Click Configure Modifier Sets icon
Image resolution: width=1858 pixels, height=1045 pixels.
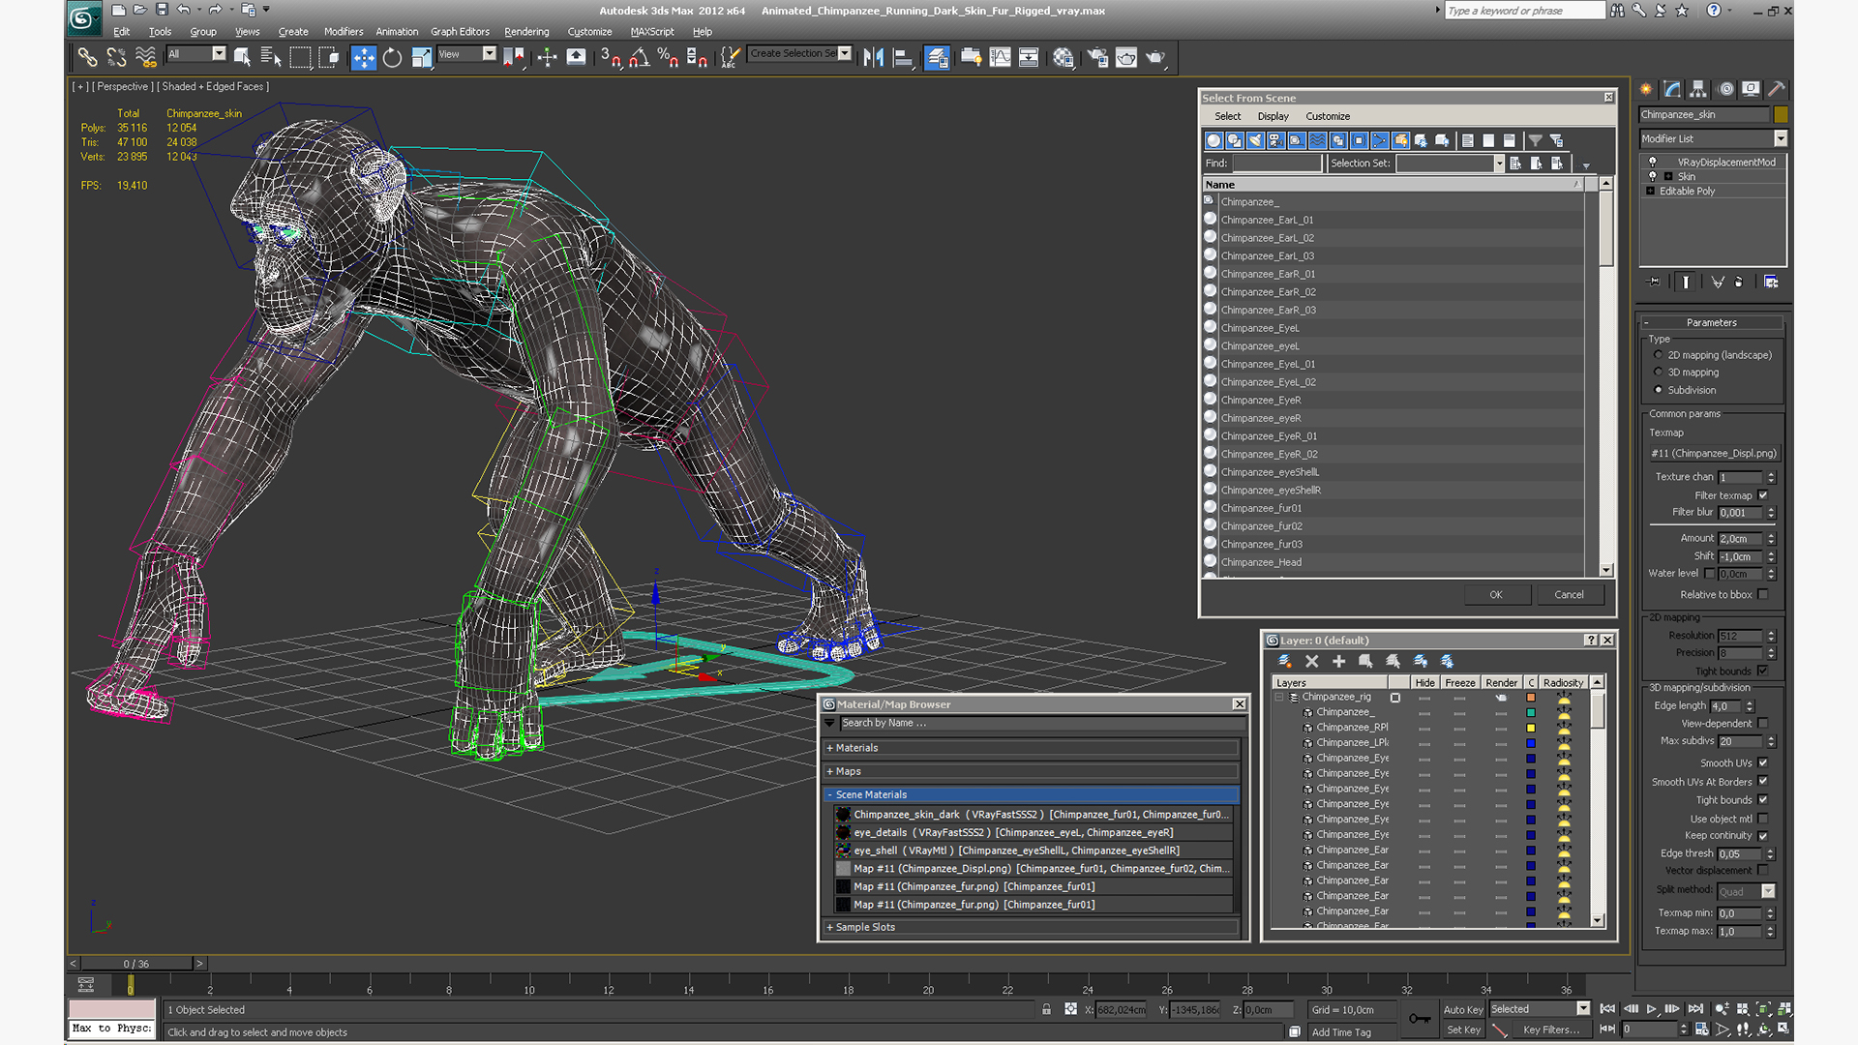click(x=1771, y=282)
